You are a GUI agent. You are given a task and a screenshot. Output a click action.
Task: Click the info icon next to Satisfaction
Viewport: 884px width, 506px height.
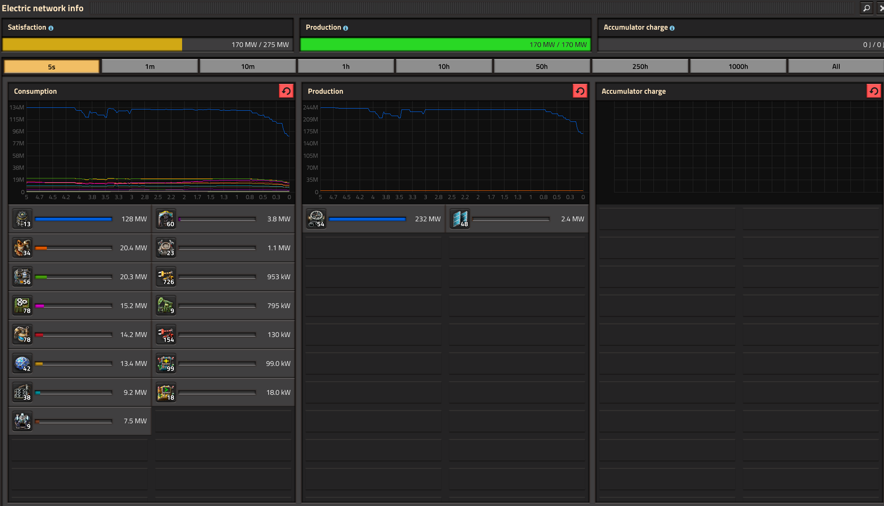[51, 28]
